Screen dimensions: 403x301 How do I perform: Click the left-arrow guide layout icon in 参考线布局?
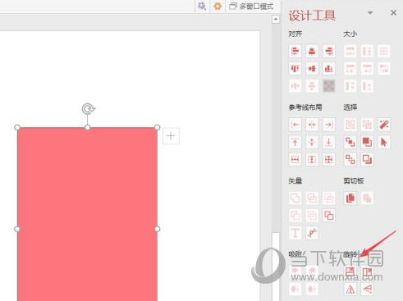pos(295,125)
